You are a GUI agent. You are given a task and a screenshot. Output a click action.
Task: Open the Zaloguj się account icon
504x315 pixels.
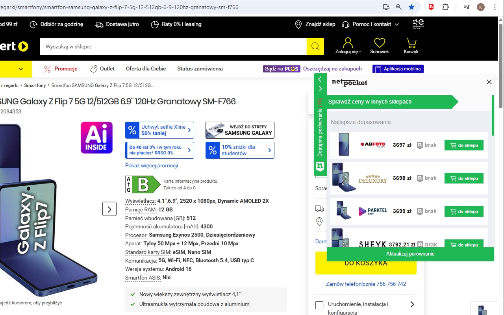[348, 46]
